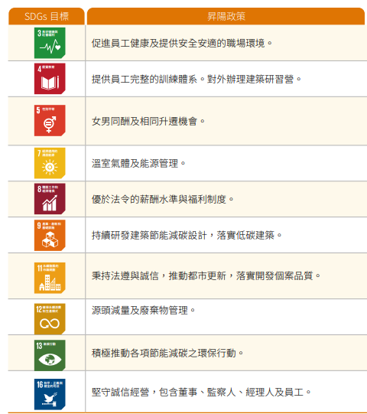Click the 持續研發建築節能減碳設計 policy text
The height and width of the screenshot is (414, 367).
149,235
